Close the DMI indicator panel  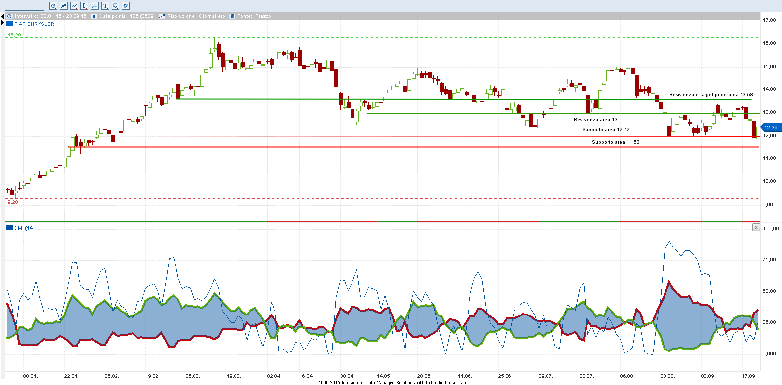pyautogui.click(x=756, y=227)
